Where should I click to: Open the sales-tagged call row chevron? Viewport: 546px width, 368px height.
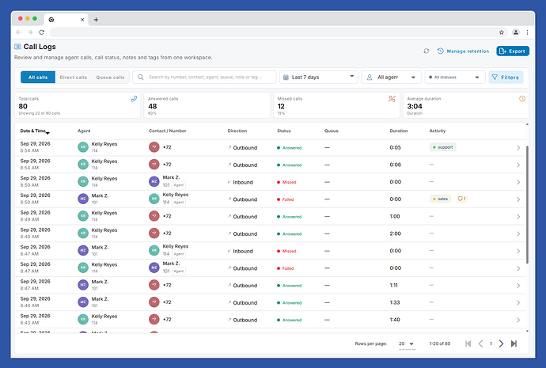518,199
